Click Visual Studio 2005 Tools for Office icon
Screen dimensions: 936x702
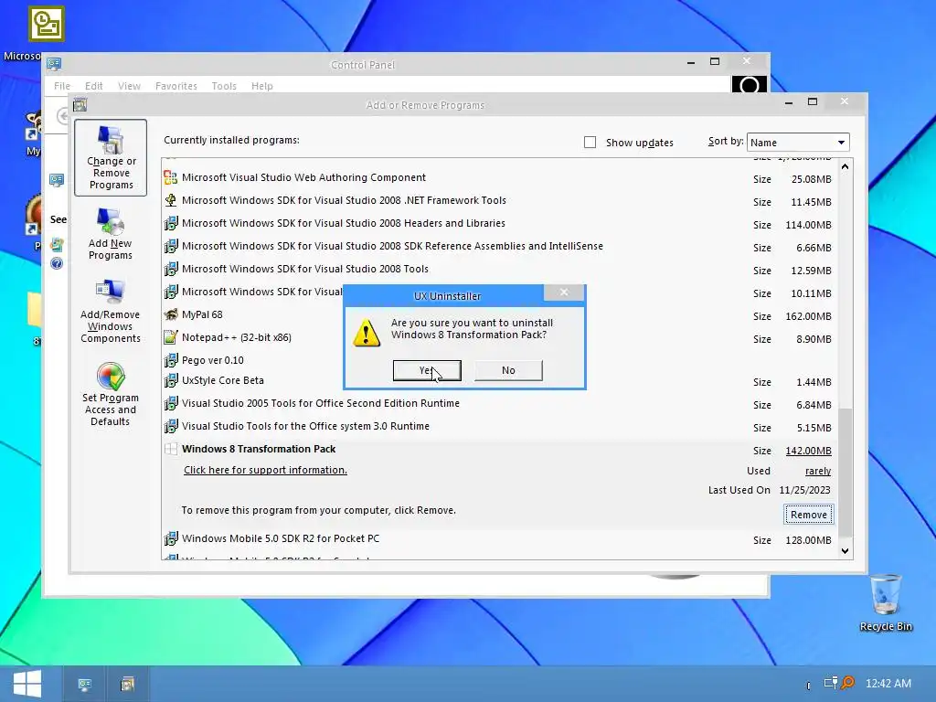tap(171, 403)
